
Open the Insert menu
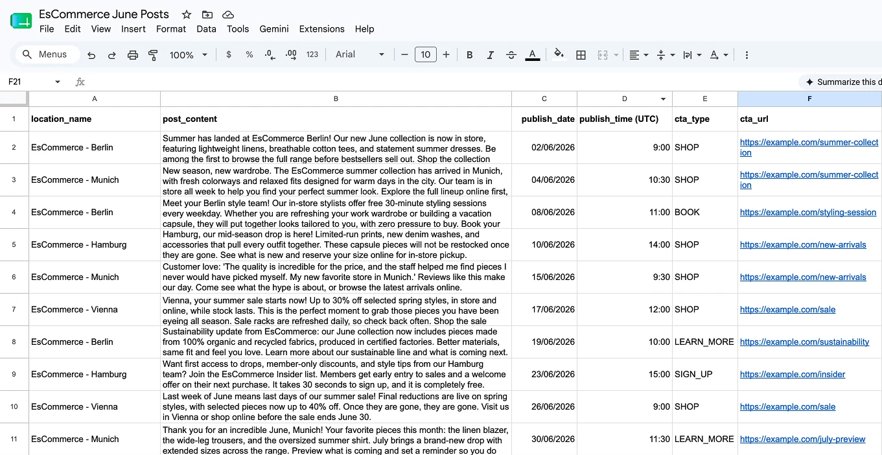pyautogui.click(x=133, y=29)
